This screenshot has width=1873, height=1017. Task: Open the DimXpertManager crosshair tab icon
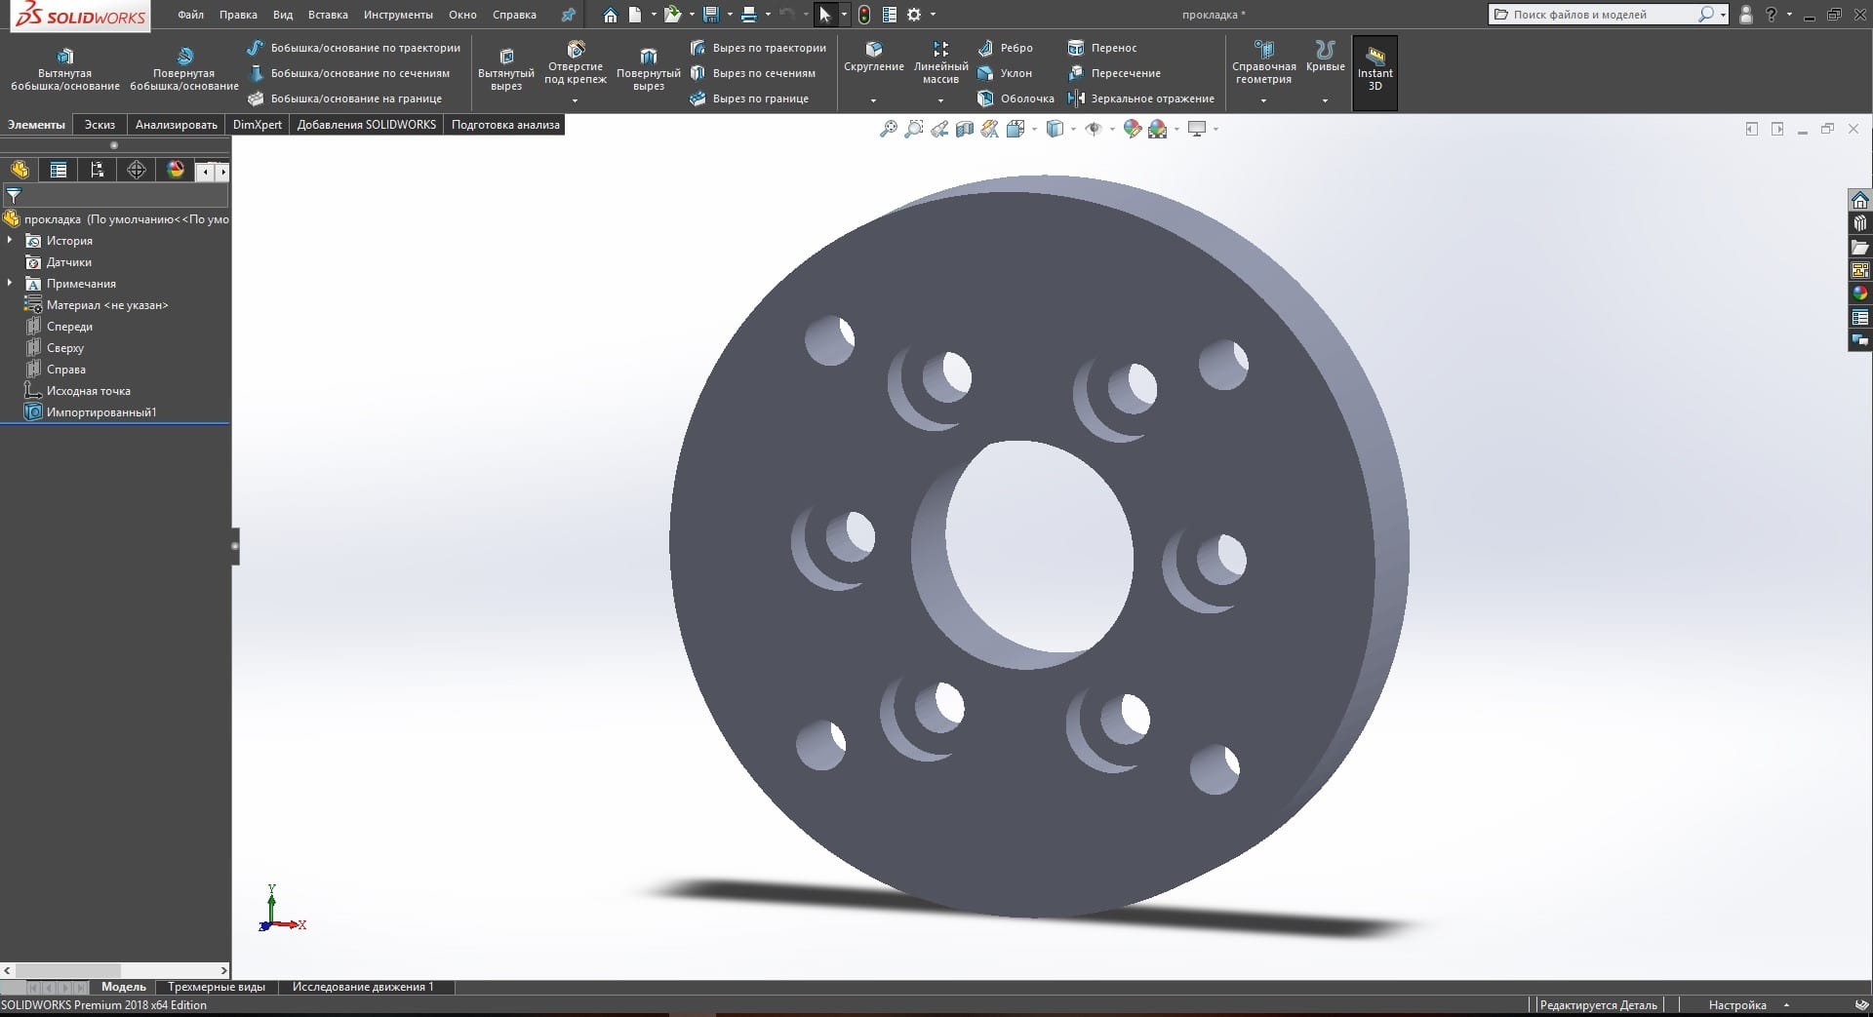click(137, 170)
